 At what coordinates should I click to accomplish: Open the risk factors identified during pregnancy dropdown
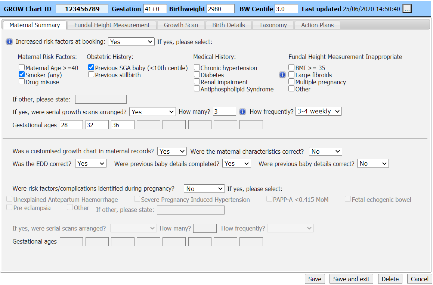point(204,188)
